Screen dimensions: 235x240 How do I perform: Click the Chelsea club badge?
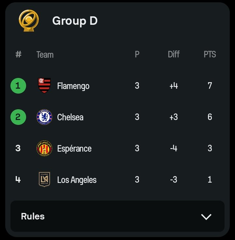pos(44,117)
